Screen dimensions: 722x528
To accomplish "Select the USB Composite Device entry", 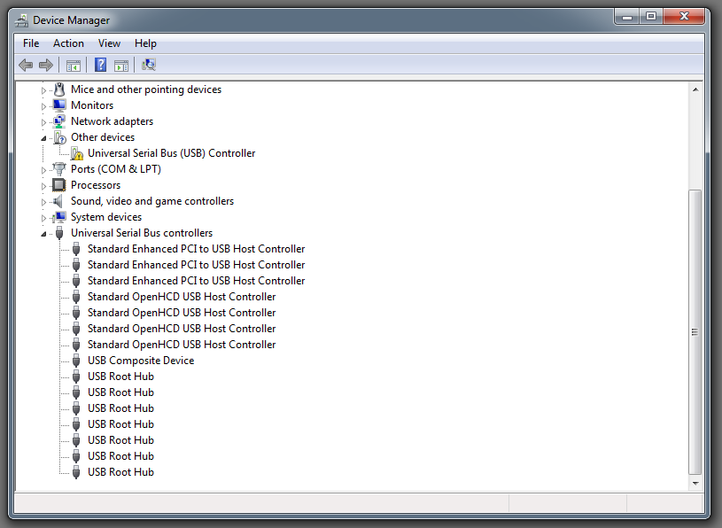I will click(141, 361).
